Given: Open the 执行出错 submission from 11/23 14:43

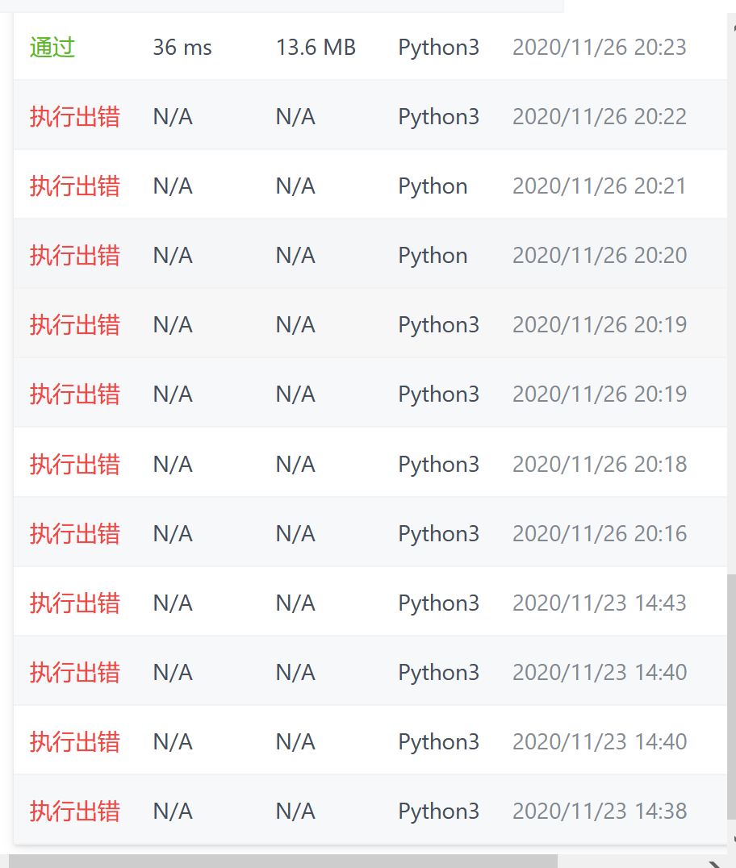Looking at the screenshot, I should (x=74, y=603).
